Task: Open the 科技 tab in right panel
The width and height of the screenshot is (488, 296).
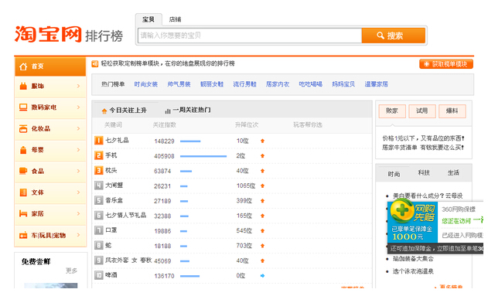Action: tap(424, 173)
